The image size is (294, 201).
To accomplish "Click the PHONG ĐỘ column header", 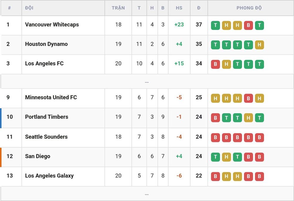I will (x=249, y=8).
